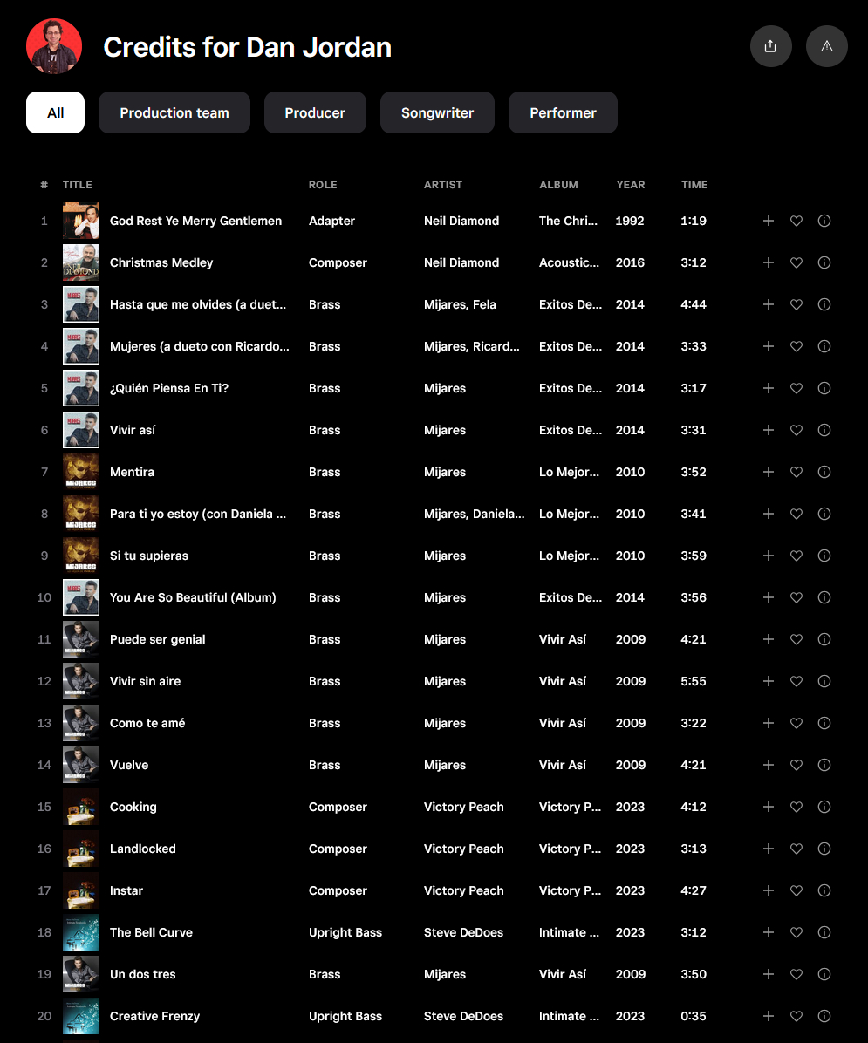
Task: Switch to Production team filter tab
Action: pyautogui.click(x=174, y=112)
